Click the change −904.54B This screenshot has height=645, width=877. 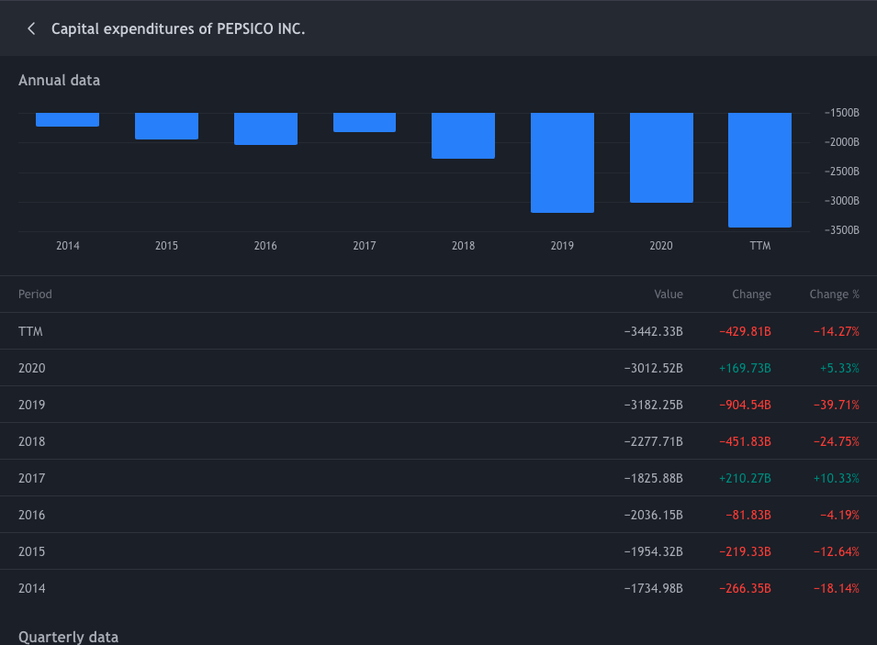(745, 405)
